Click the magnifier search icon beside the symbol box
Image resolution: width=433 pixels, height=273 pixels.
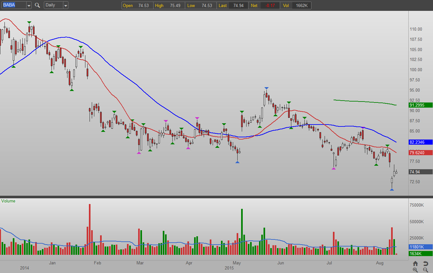tap(37, 5)
